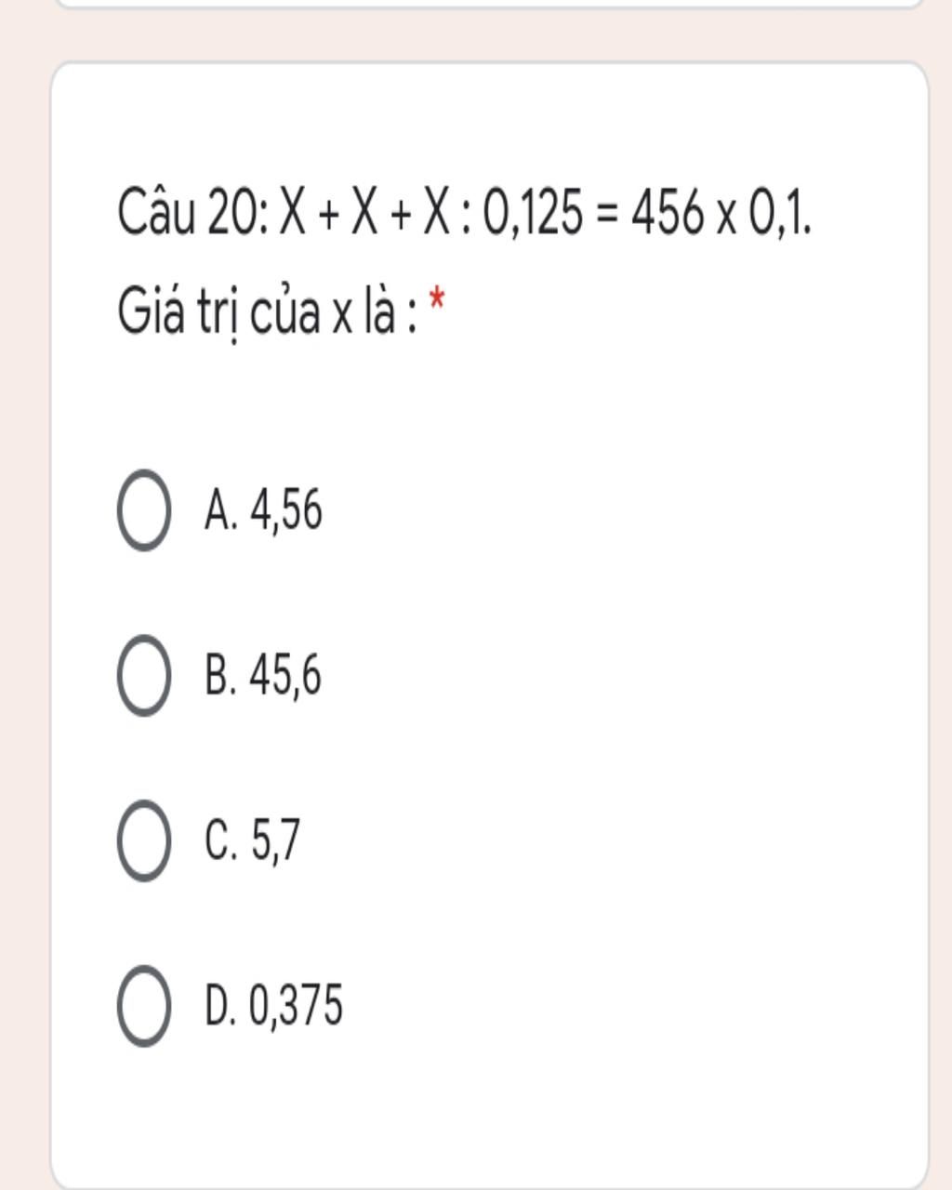Click the first 'X' in the equation
This screenshot has width=952, height=1190.
pos(292,213)
